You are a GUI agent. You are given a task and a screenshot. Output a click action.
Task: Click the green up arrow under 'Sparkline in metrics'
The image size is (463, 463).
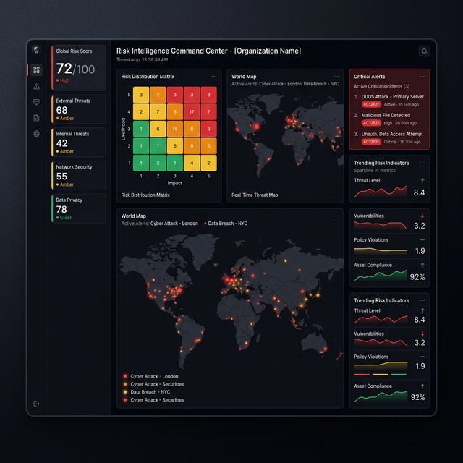click(422, 180)
